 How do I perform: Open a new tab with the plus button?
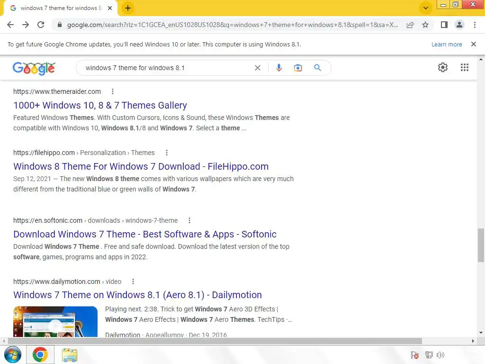128,9
